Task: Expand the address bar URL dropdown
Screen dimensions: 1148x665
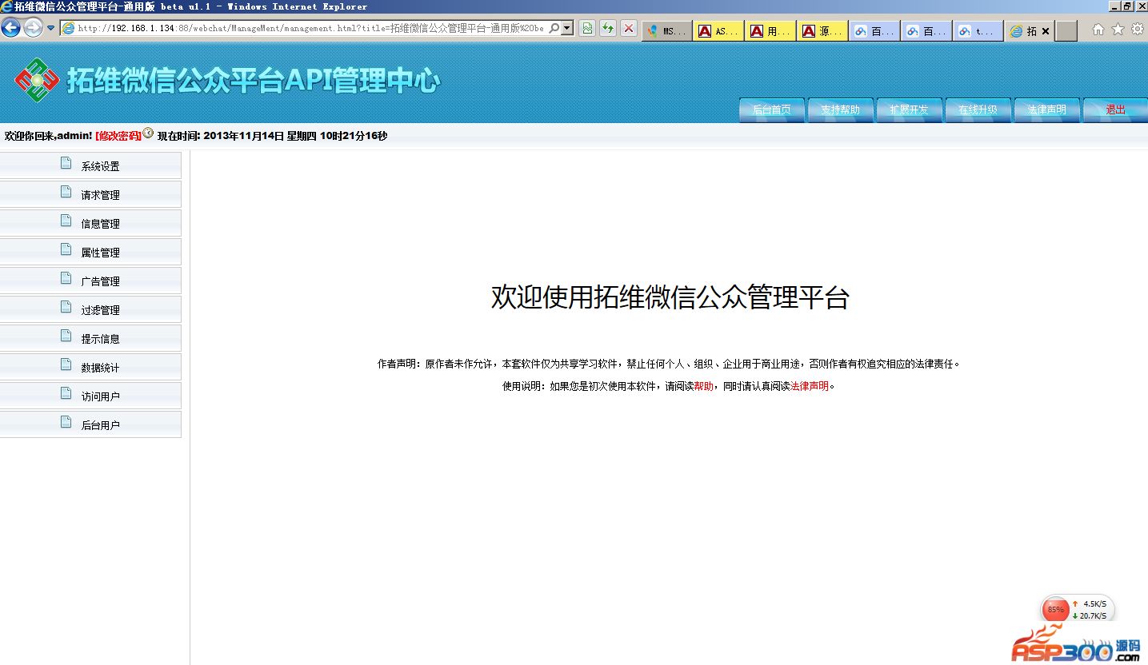Action: [x=567, y=29]
